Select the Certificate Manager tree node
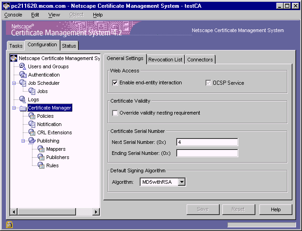 [50, 108]
